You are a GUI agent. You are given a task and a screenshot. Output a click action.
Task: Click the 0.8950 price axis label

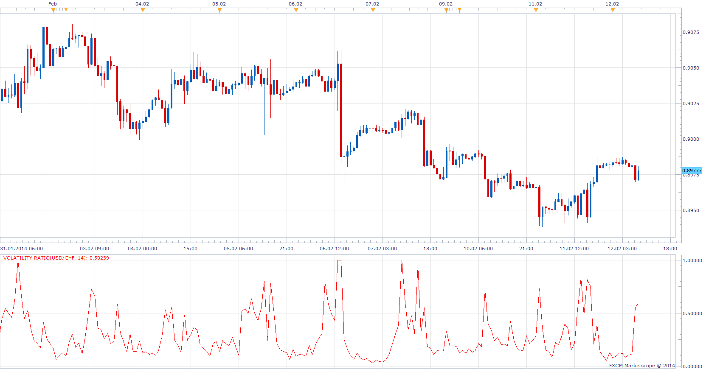tap(691, 210)
